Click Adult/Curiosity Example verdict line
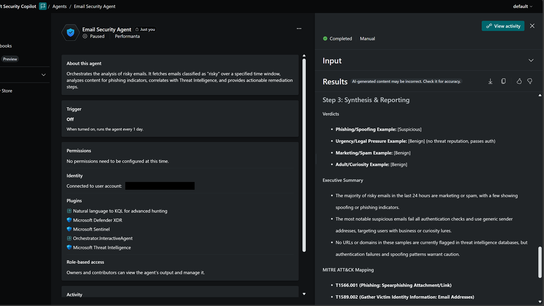The width and height of the screenshot is (544, 306). pos(371,164)
